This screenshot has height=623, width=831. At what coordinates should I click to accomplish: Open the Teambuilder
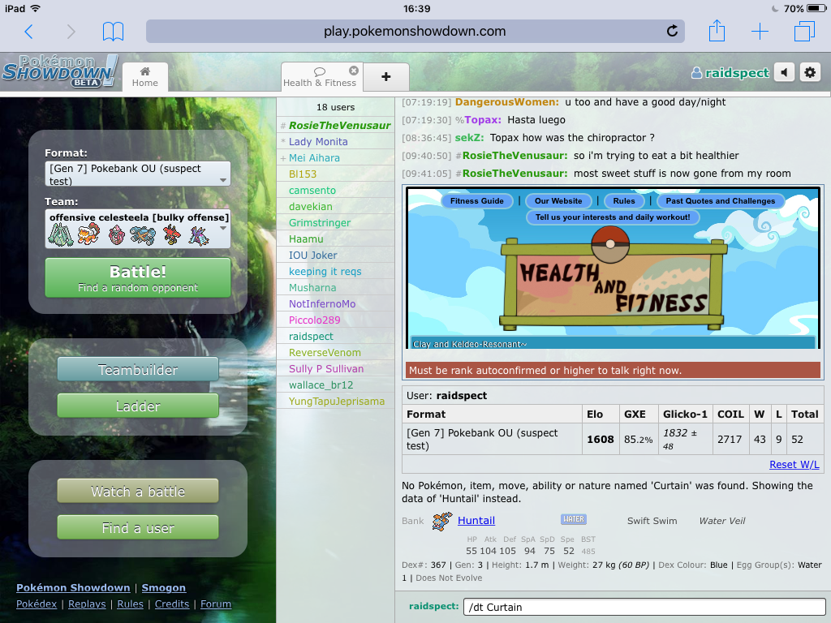(x=138, y=369)
